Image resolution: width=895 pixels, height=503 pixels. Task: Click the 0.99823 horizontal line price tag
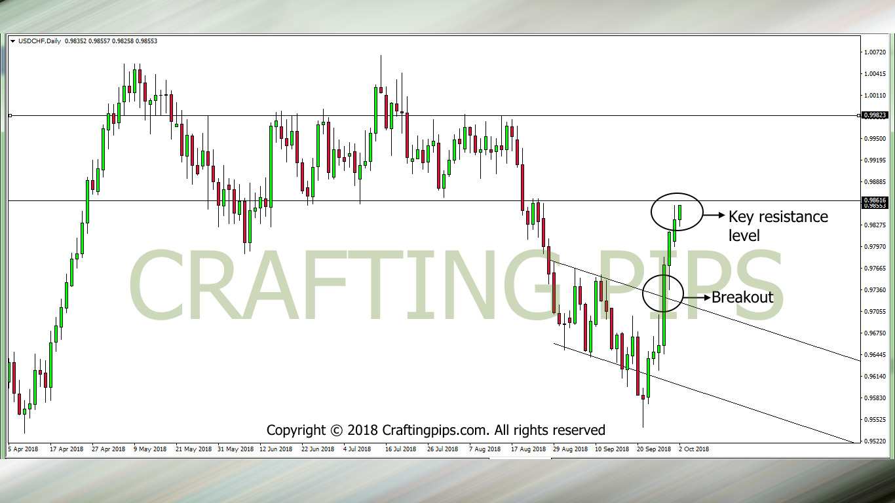tap(876, 116)
